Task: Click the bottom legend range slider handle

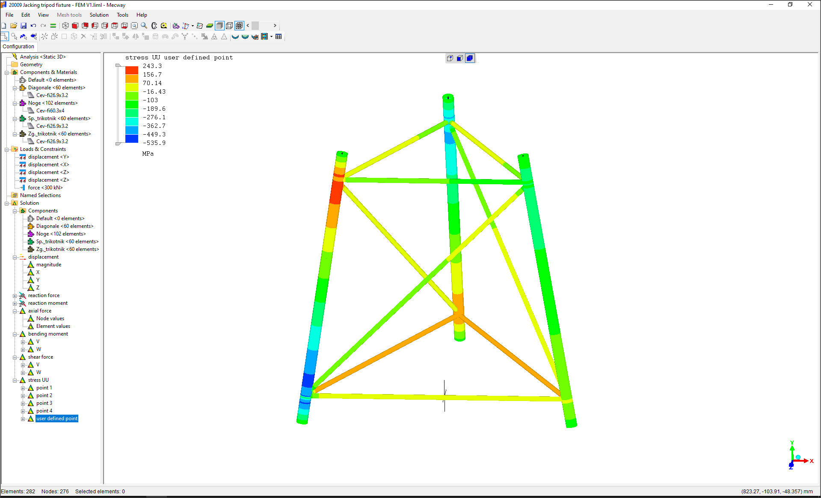Action: (x=118, y=144)
